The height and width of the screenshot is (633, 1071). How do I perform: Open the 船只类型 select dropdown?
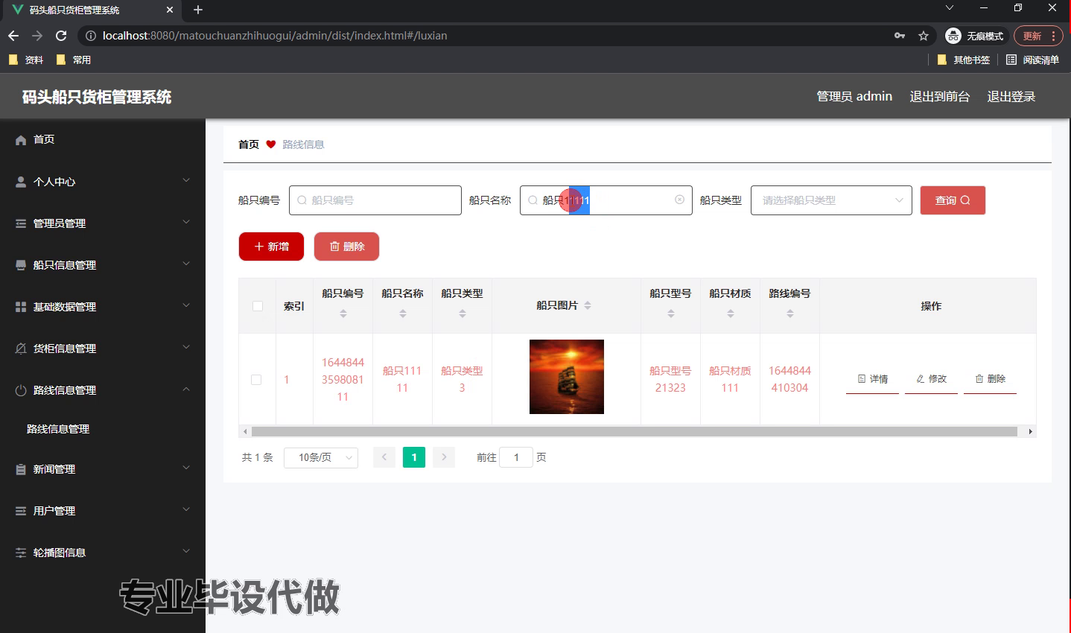pos(831,200)
